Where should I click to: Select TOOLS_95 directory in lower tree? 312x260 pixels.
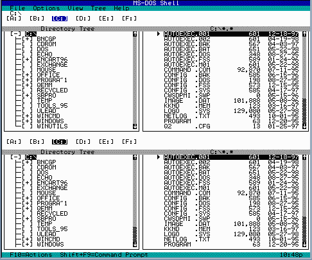[x=52, y=229]
